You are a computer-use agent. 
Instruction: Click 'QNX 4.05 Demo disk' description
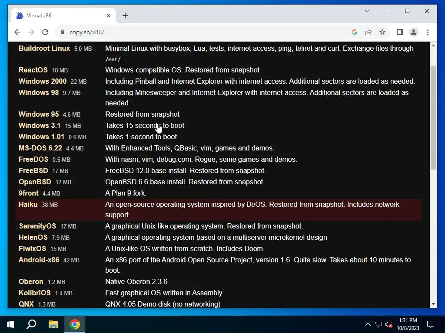(163, 304)
